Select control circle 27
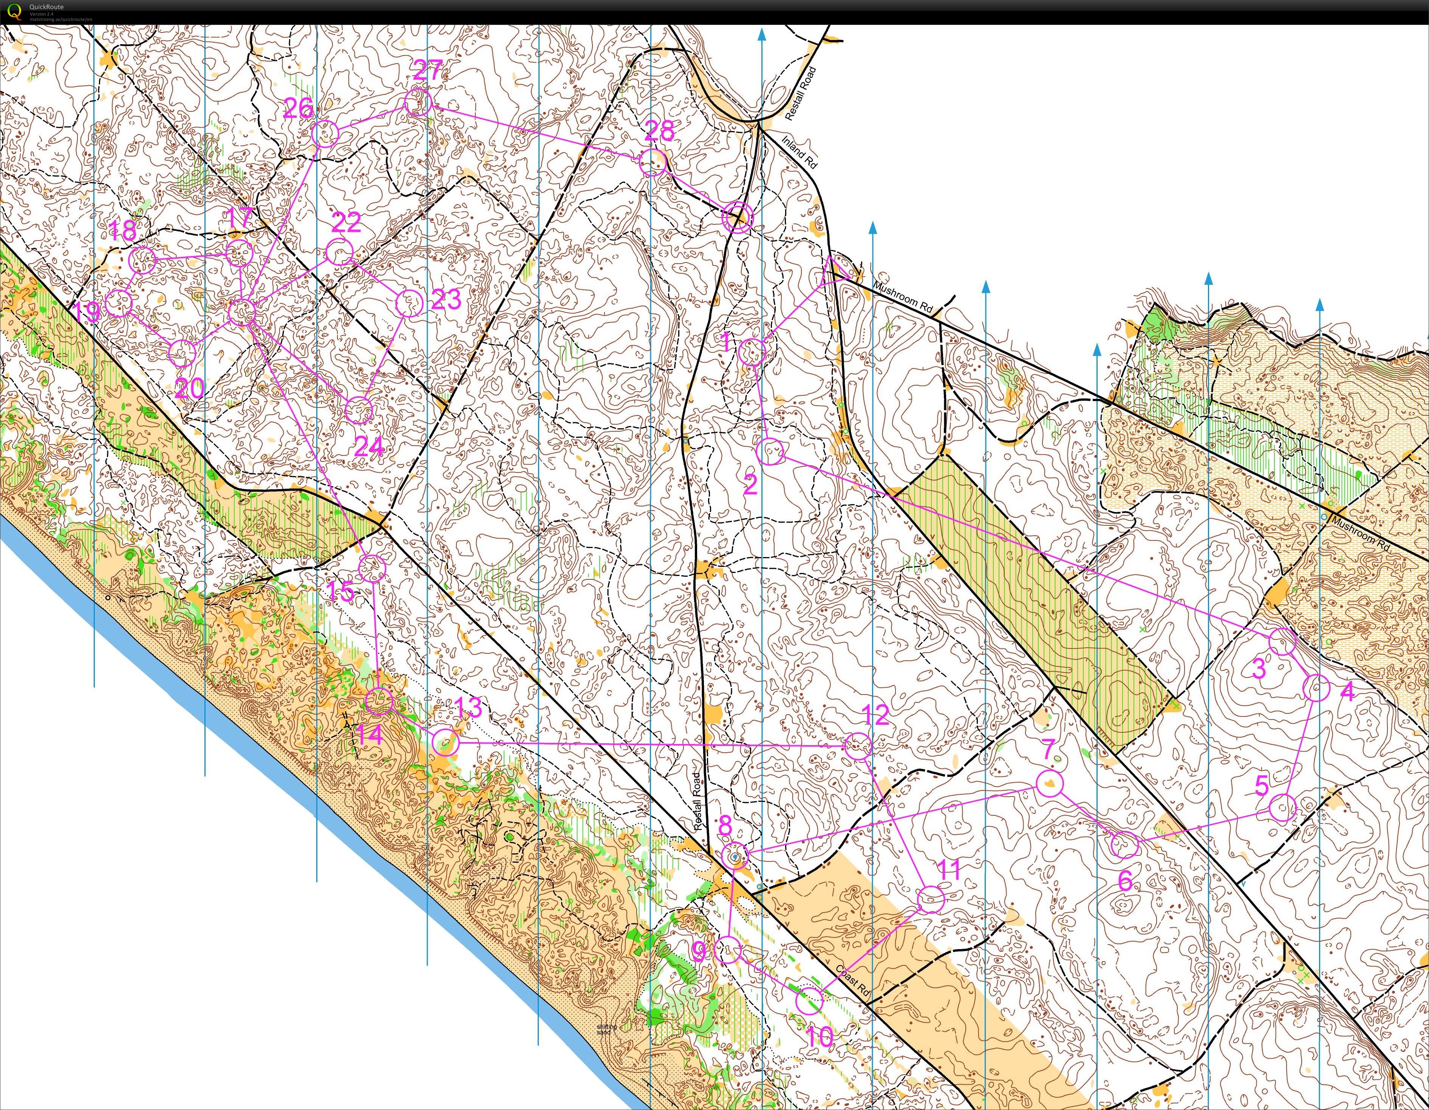This screenshot has width=1429, height=1110. pyautogui.click(x=418, y=102)
